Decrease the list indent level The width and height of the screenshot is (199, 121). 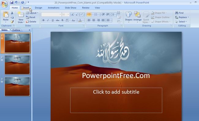103,14
